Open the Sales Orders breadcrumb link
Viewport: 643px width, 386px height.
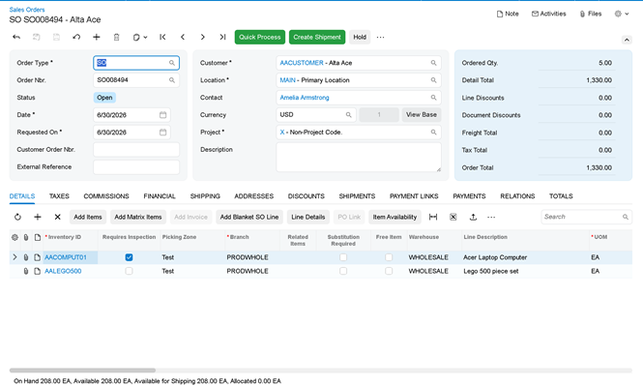pos(27,10)
